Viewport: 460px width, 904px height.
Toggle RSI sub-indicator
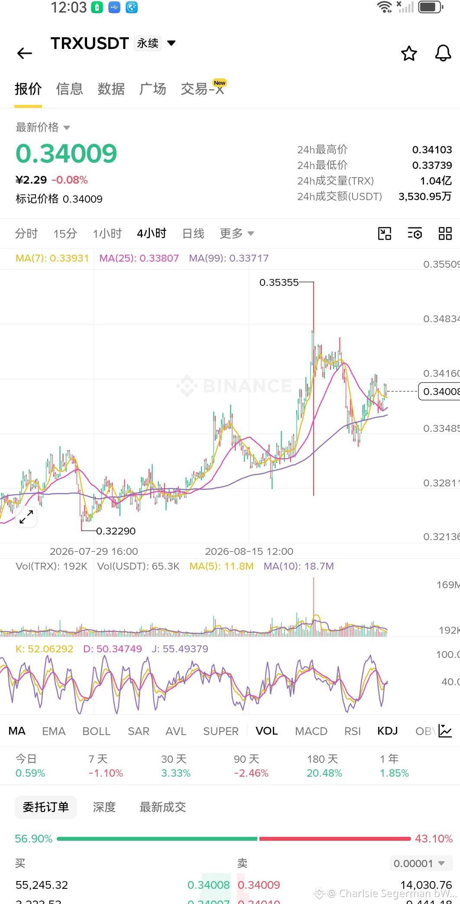(353, 731)
